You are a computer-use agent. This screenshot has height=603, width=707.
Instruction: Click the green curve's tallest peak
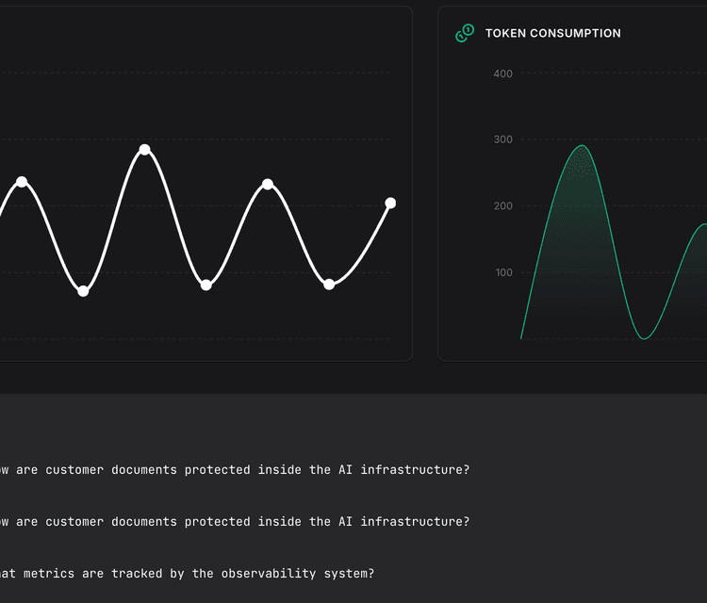tap(583, 145)
